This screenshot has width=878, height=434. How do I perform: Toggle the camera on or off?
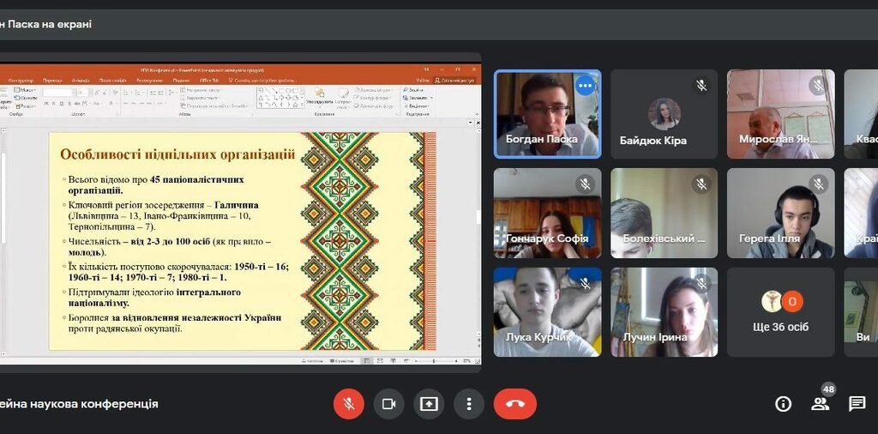coord(388,404)
